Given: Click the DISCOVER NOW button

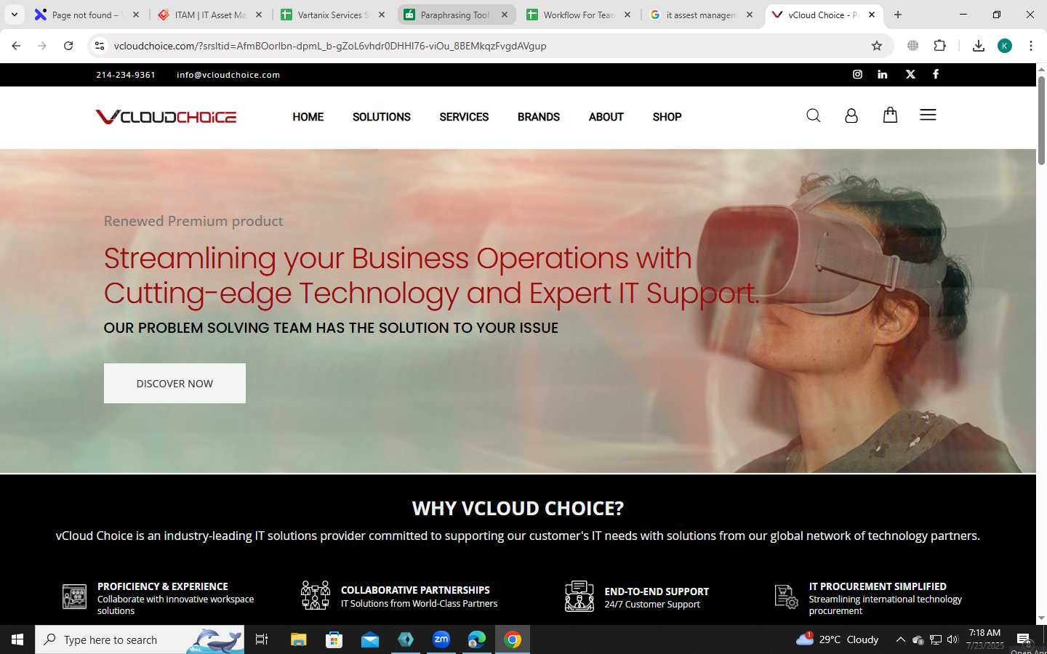Looking at the screenshot, I should pyautogui.click(x=174, y=383).
